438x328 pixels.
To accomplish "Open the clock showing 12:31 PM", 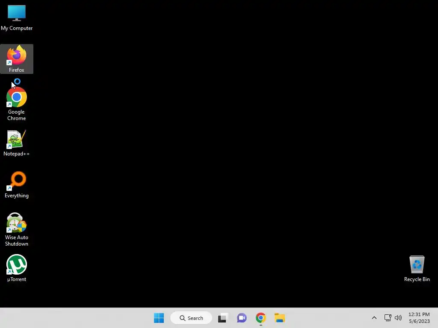I will point(419,318).
